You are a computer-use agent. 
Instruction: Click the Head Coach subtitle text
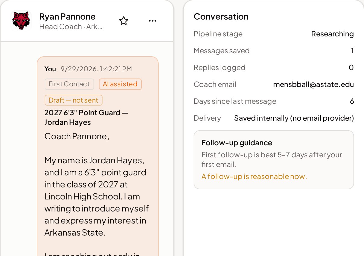click(71, 27)
